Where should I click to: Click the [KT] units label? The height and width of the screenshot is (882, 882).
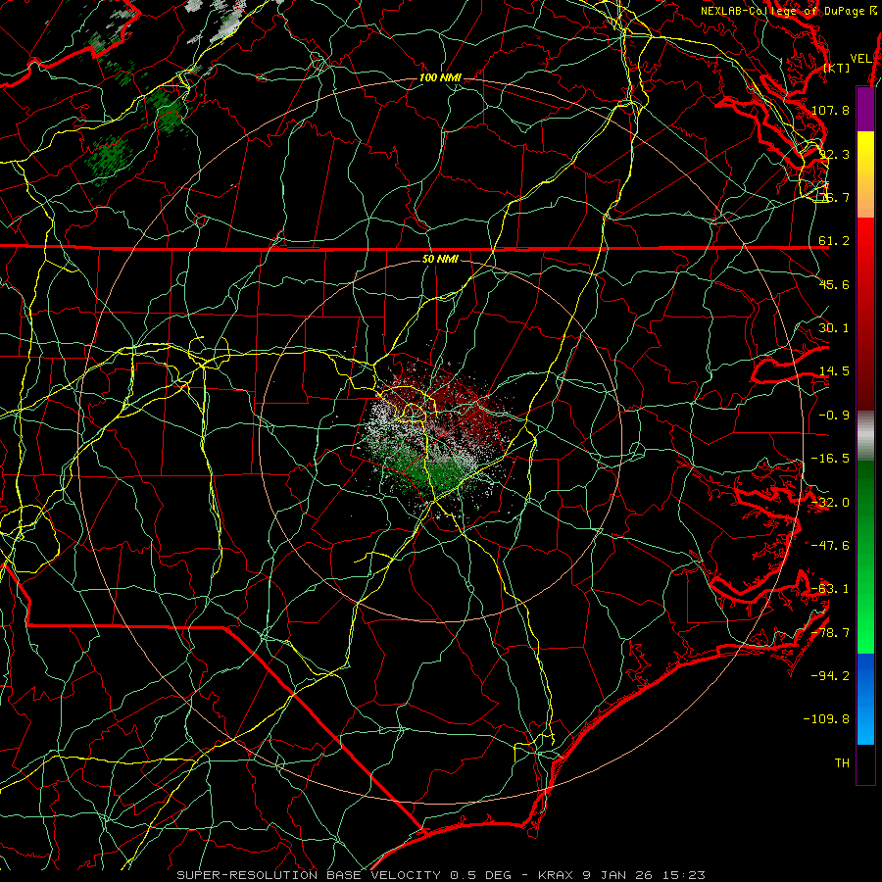[x=837, y=68]
